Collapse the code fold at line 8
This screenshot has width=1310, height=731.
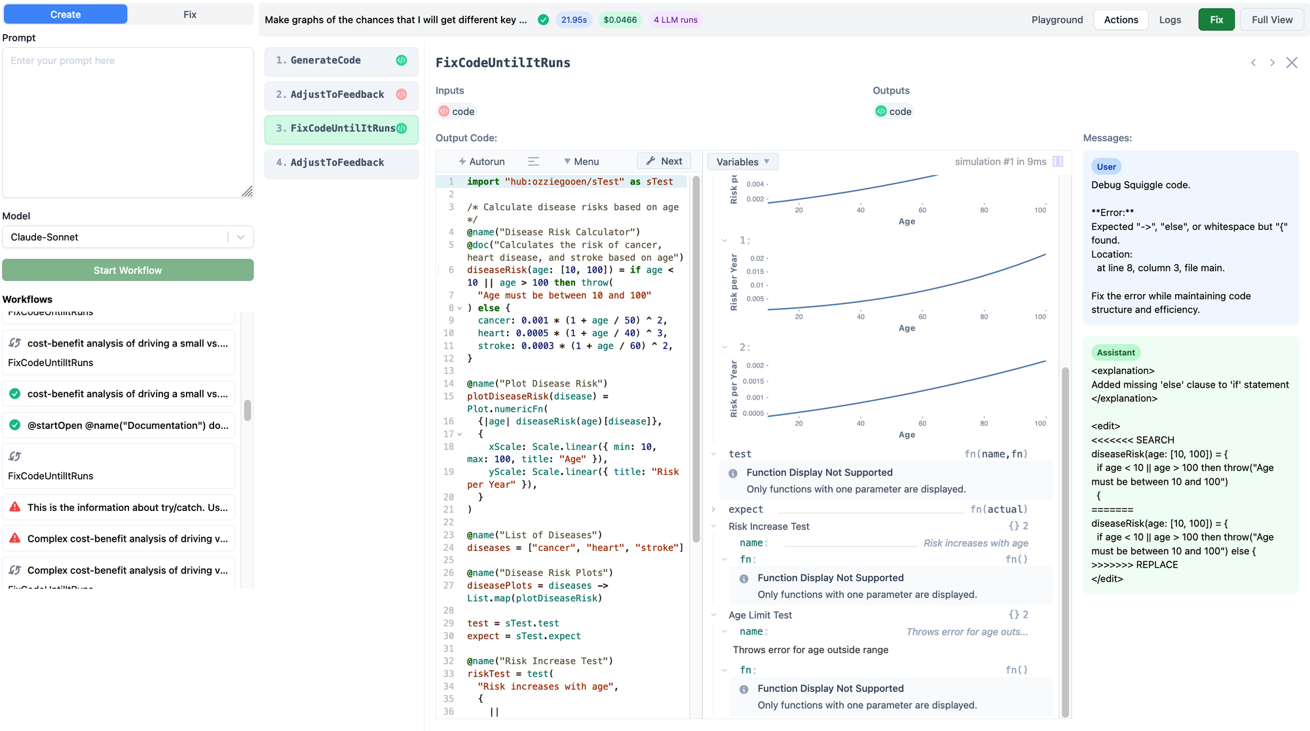coord(460,308)
